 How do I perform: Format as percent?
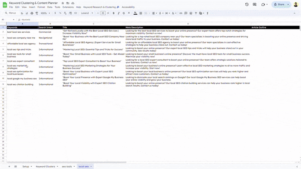coord(60,13)
